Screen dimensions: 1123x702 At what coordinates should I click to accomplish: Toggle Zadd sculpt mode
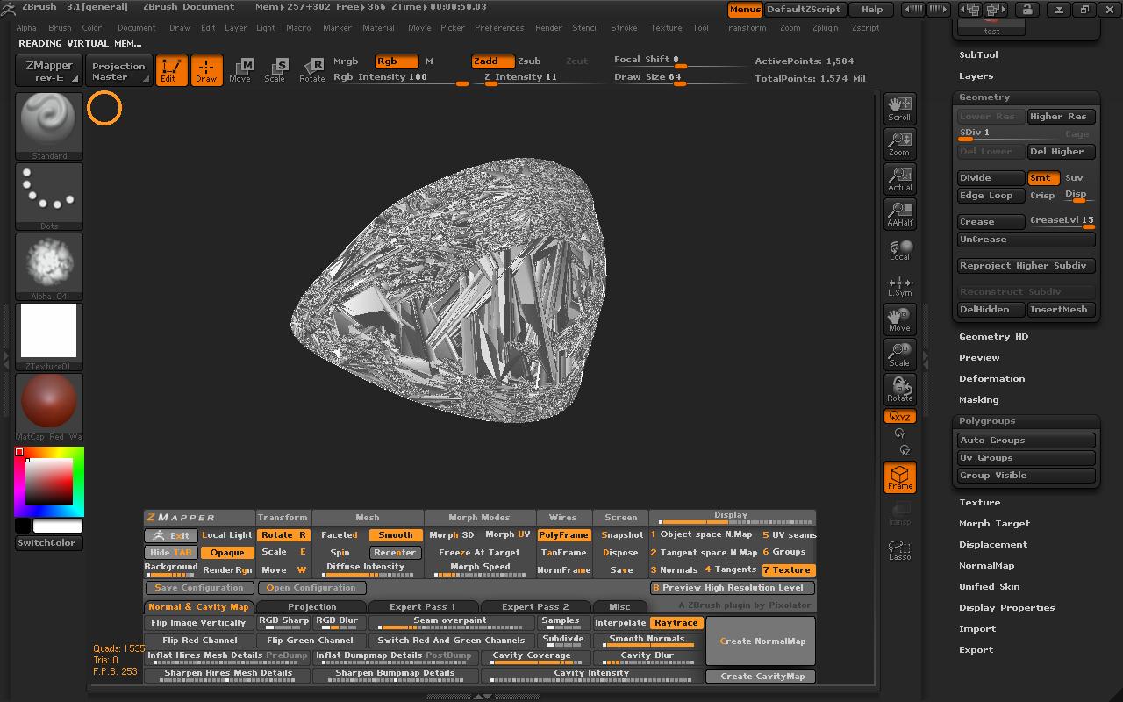[x=491, y=61]
